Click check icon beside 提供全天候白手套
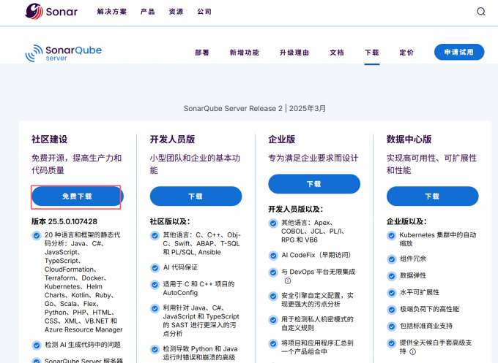The width and height of the screenshot is (498, 363). (391, 343)
